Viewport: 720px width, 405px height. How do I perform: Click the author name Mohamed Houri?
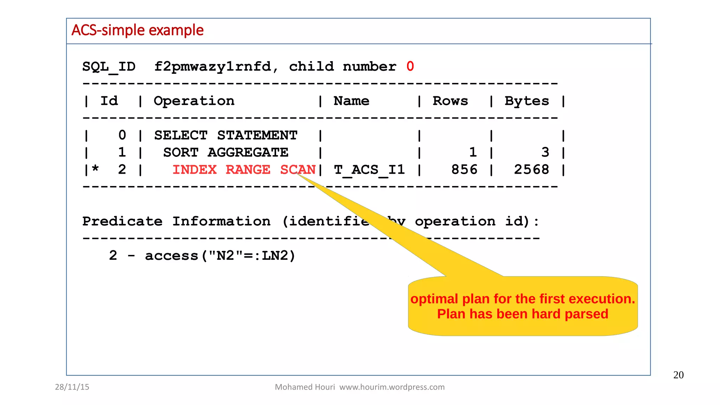click(305, 387)
